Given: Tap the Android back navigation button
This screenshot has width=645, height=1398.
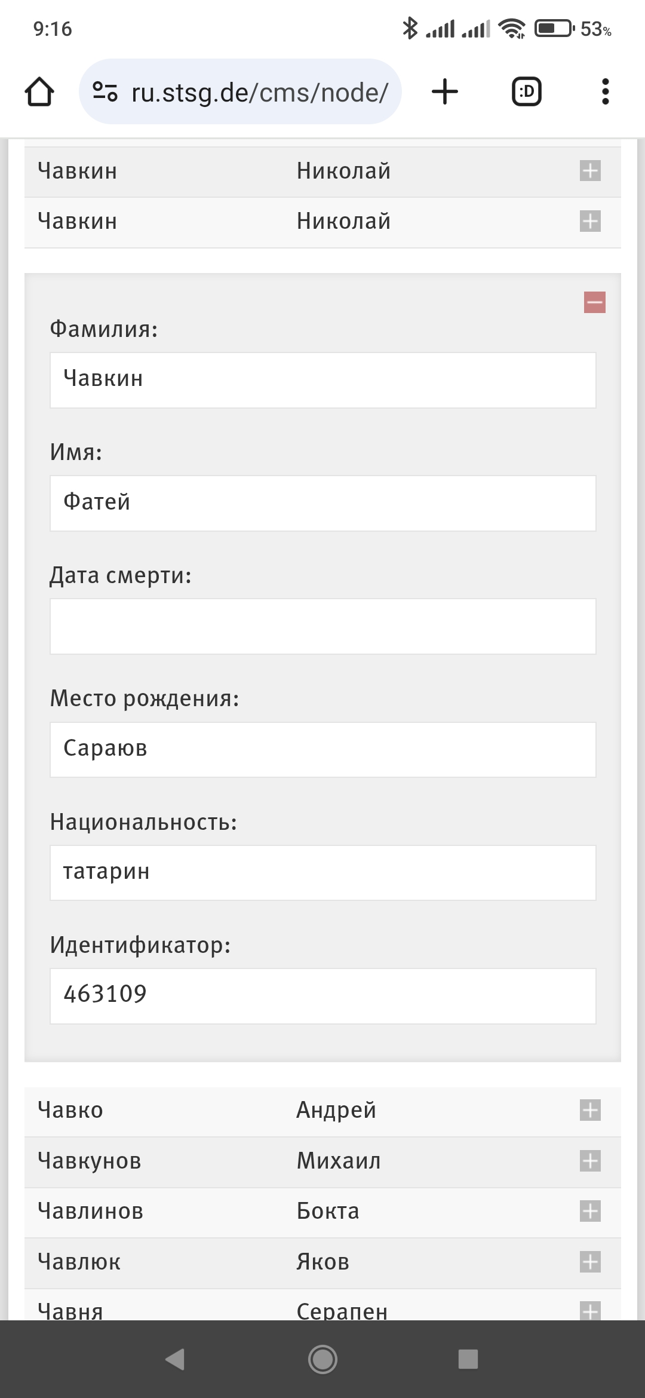Looking at the screenshot, I should pyautogui.click(x=175, y=1359).
